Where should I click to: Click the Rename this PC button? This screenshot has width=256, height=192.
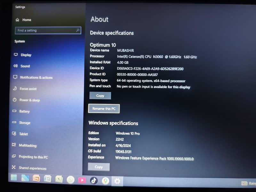pos(104,108)
